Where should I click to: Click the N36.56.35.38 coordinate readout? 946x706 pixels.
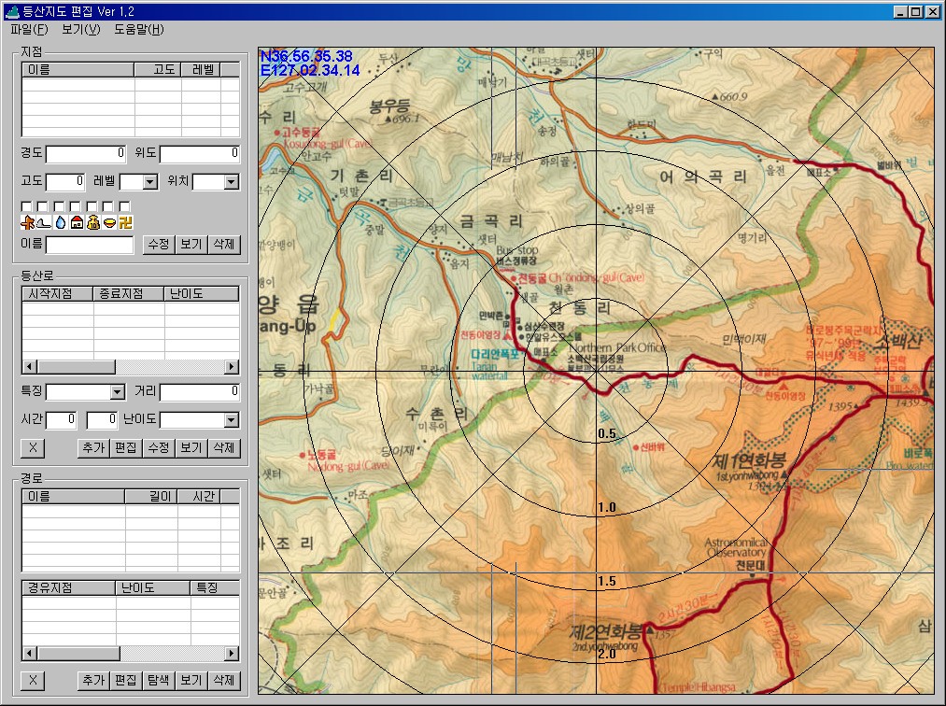coord(306,56)
